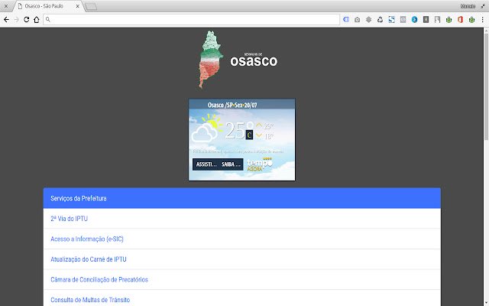Open the camera screenshot extension

point(357,20)
